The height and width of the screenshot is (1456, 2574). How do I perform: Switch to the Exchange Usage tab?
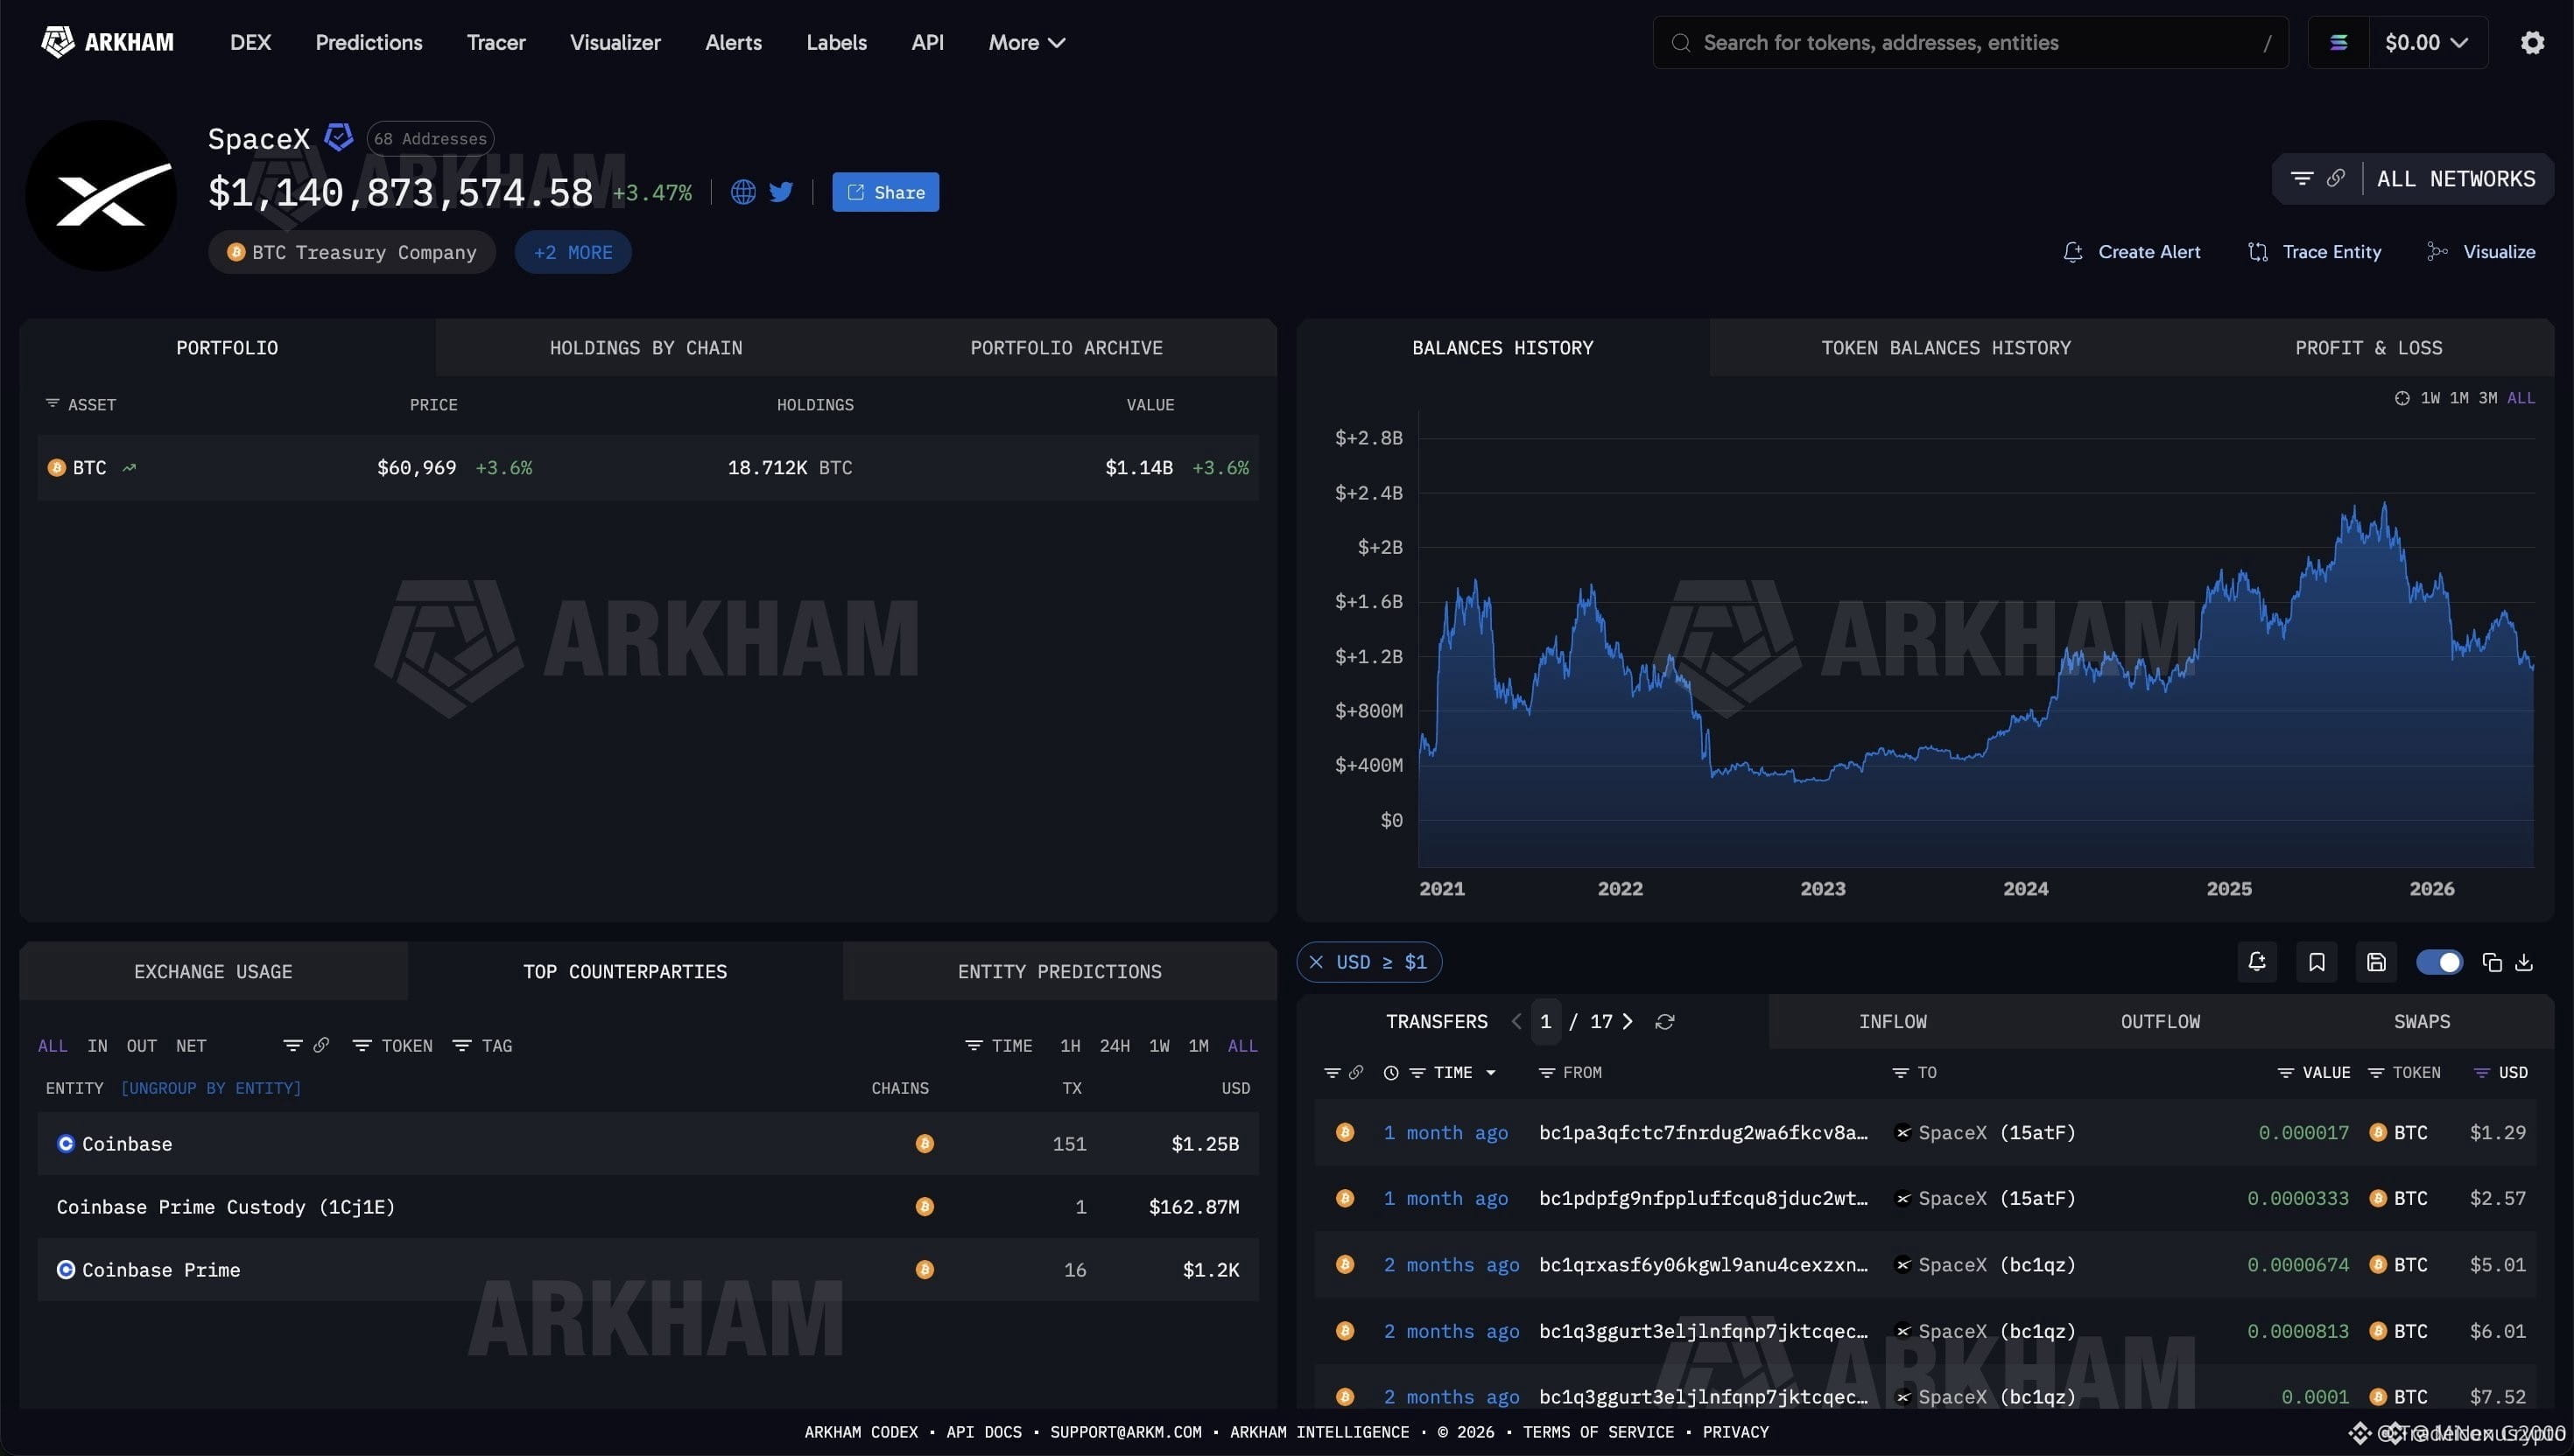pos(213,971)
